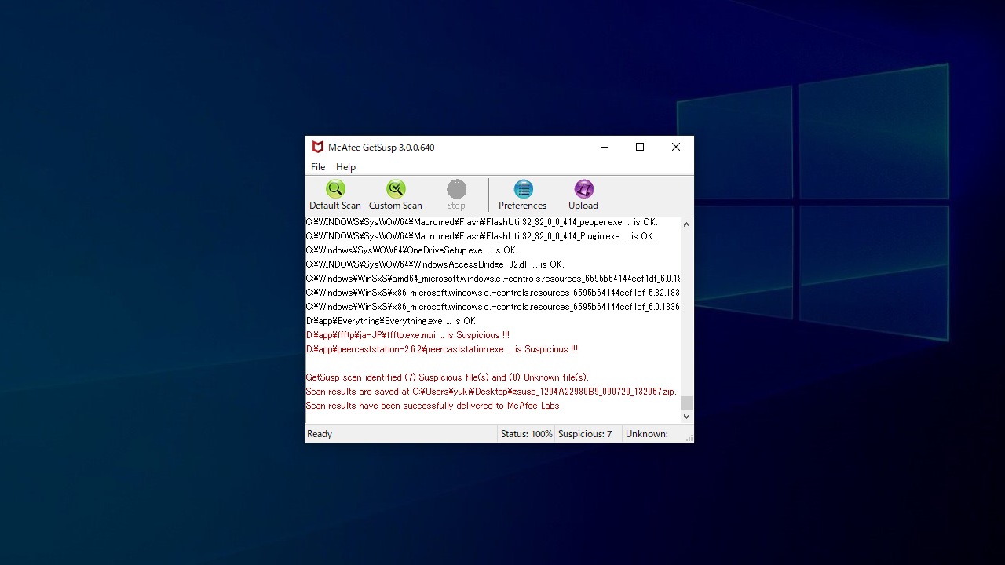Maximize the McAfee GetSusp window
1005x565 pixels.
[x=640, y=147]
